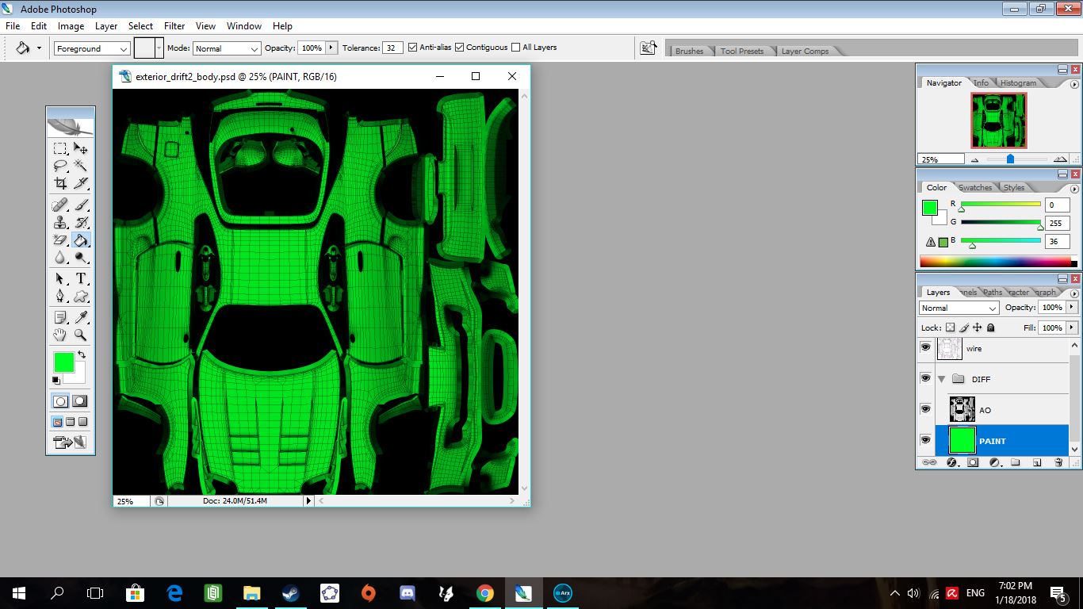Pick the Brush tool
Image resolution: width=1083 pixels, height=609 pixels.
81,205
